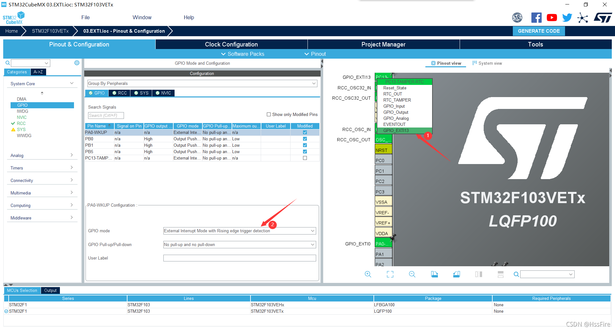Click the STM32CubeMX logo
The width and height of the screenshot is (615, 330).
[x=14, y=18]
